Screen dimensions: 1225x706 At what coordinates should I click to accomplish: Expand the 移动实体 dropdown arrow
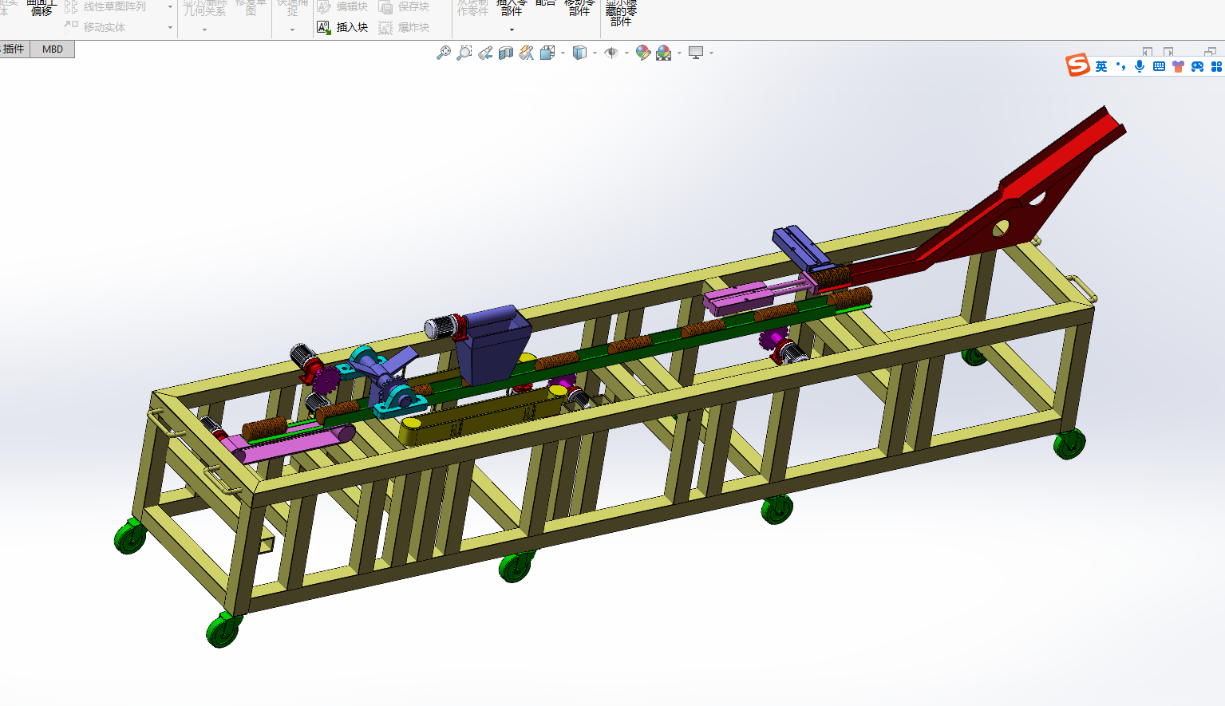[170, 28]
